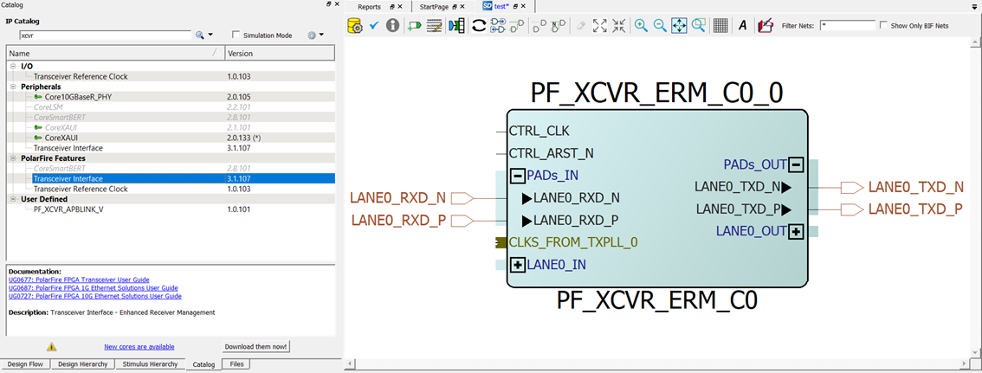Click the blue checkmark design check icon
This screenshot has width=982, height=373.
click(374, 26)
